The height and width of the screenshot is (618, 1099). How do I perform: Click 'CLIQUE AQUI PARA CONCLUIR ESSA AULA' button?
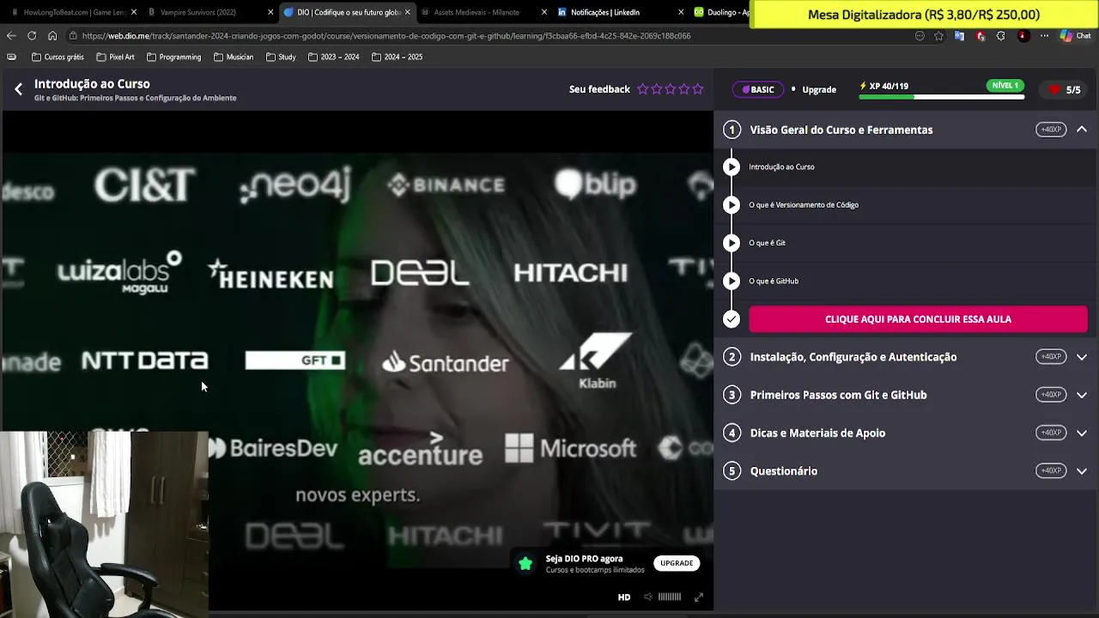(918, 319)
